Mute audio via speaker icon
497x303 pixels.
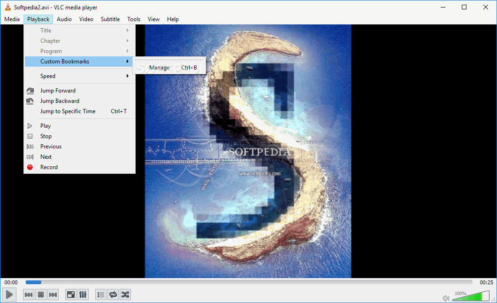point(446,298)
